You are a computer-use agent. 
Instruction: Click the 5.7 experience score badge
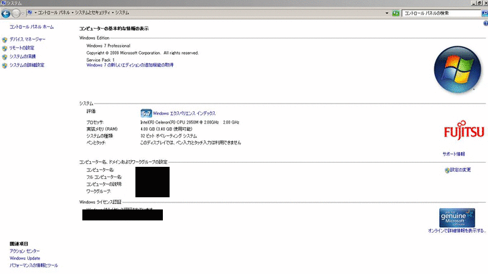point(146,113)
